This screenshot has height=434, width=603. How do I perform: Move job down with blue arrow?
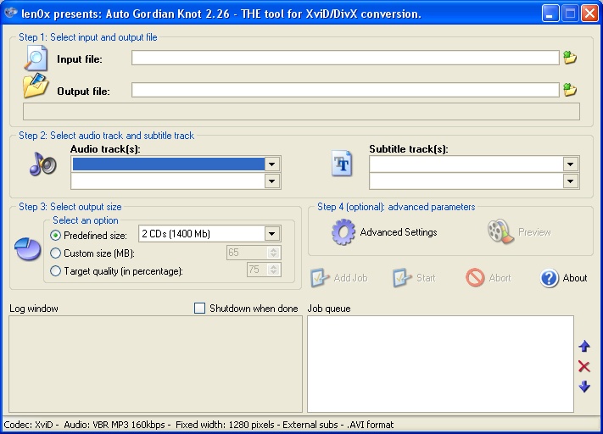584,387
